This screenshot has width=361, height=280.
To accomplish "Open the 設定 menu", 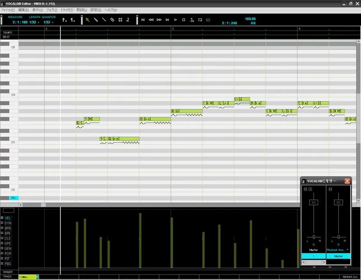I will coord(96,10).
